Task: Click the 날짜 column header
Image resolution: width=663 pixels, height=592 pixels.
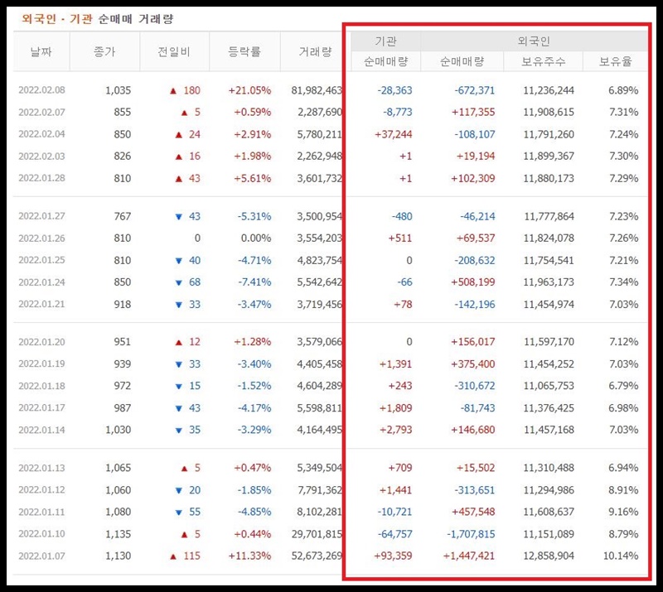Action: (x=41, y=52)
